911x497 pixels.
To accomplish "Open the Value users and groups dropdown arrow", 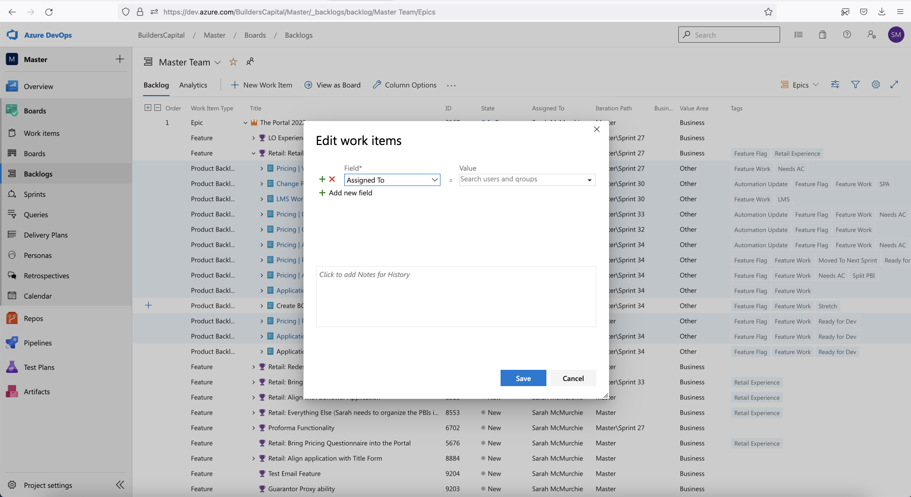I will pos(590,180).
